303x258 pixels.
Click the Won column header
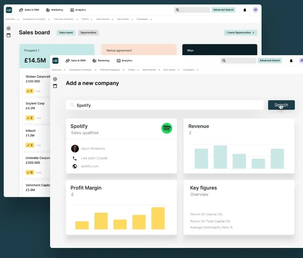220,50
